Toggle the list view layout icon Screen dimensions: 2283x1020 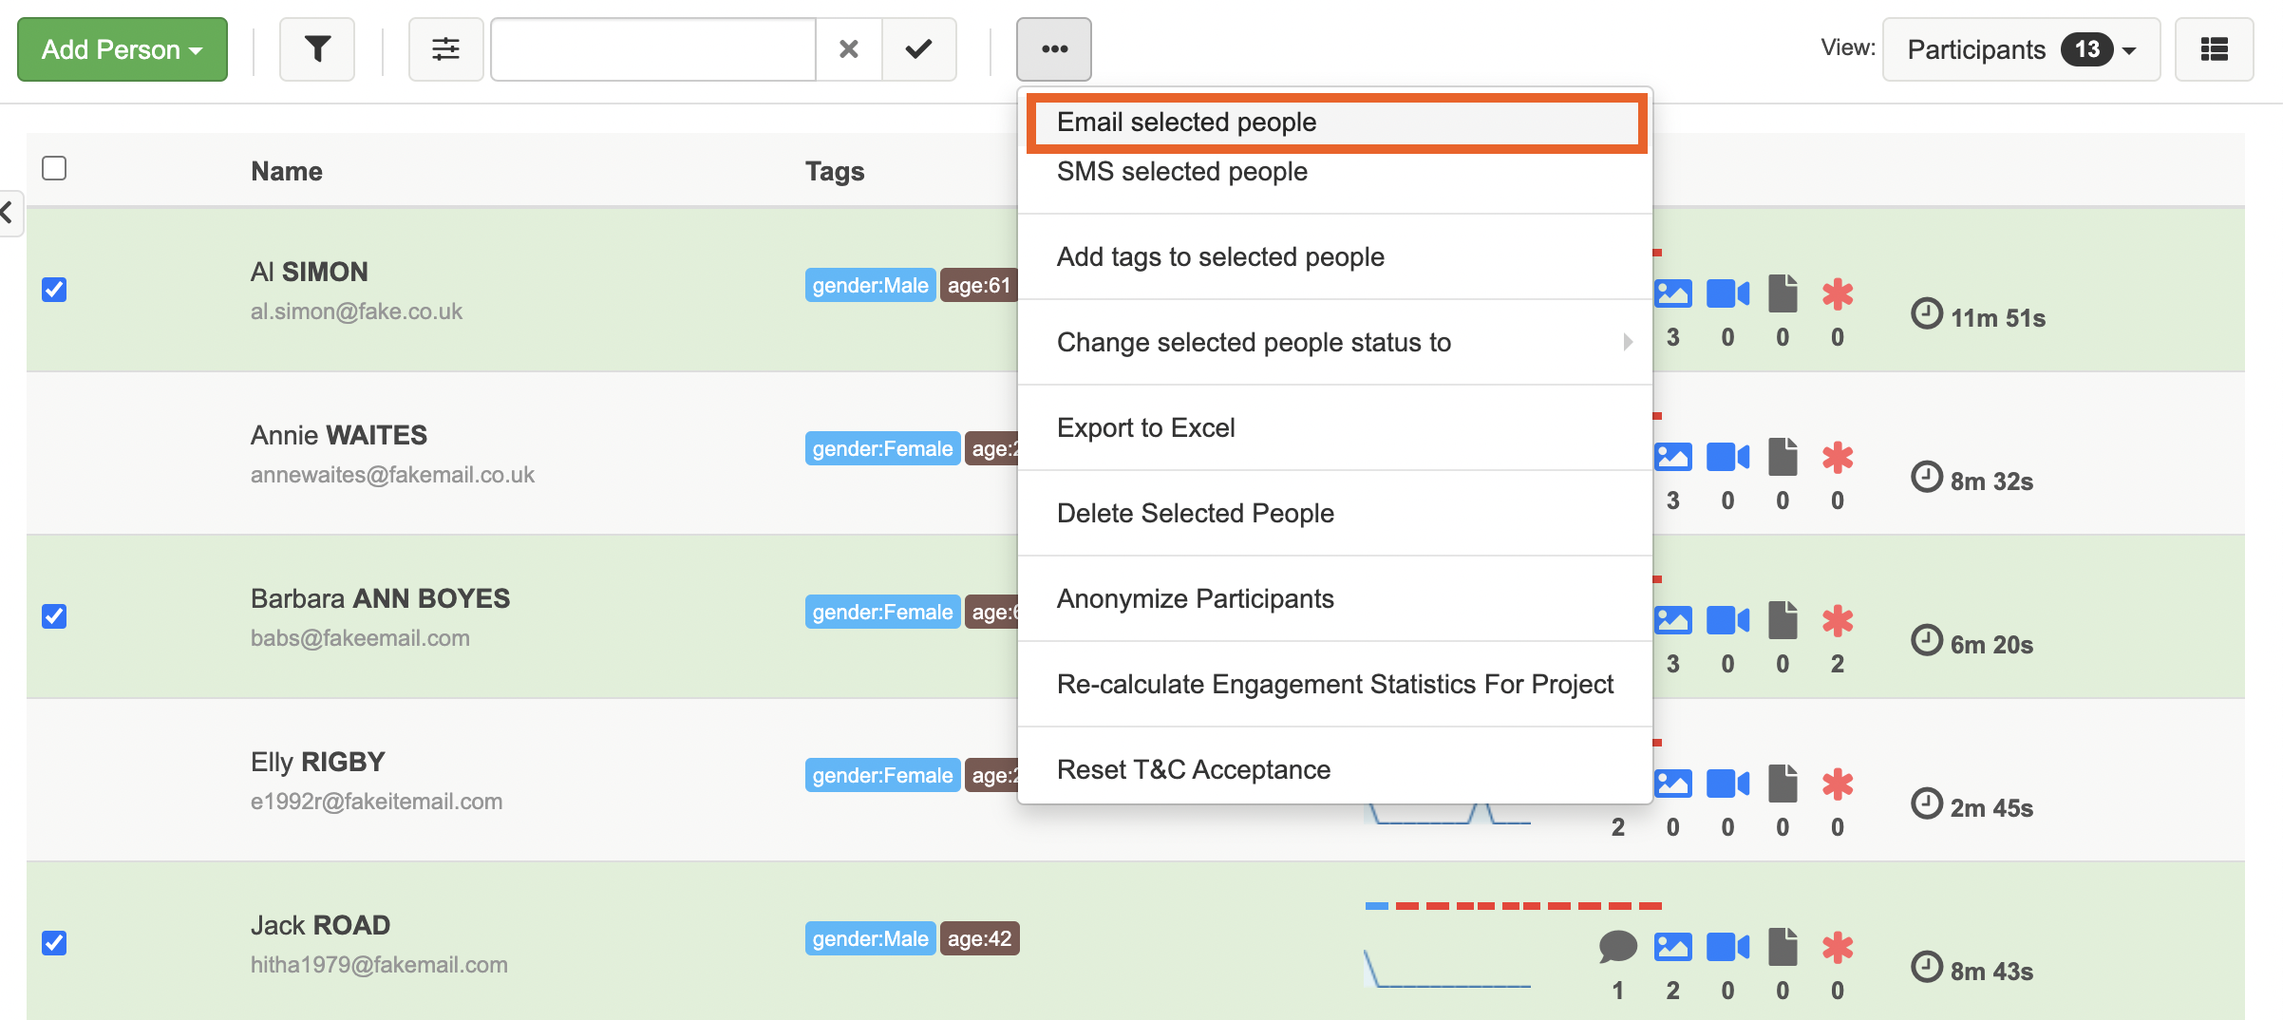tap(2214, 49)
